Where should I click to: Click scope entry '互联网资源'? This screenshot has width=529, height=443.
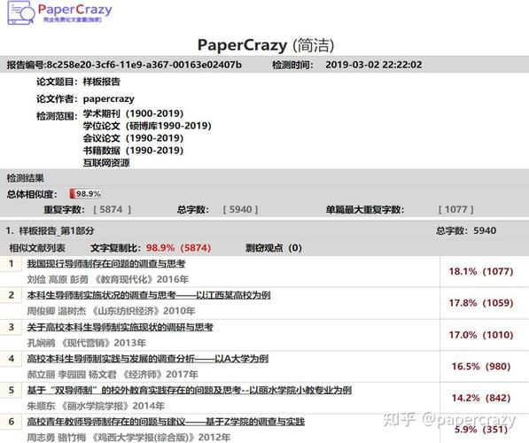tap(106, 163)
